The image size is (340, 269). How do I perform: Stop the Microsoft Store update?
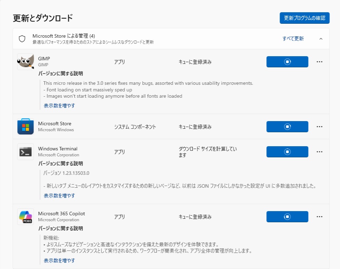[287, 127]
